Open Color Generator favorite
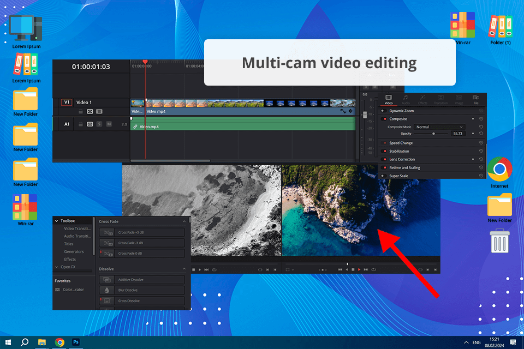The height and width of the screenshot is (349, 524). pyautogui.click(x=69, y=290)
